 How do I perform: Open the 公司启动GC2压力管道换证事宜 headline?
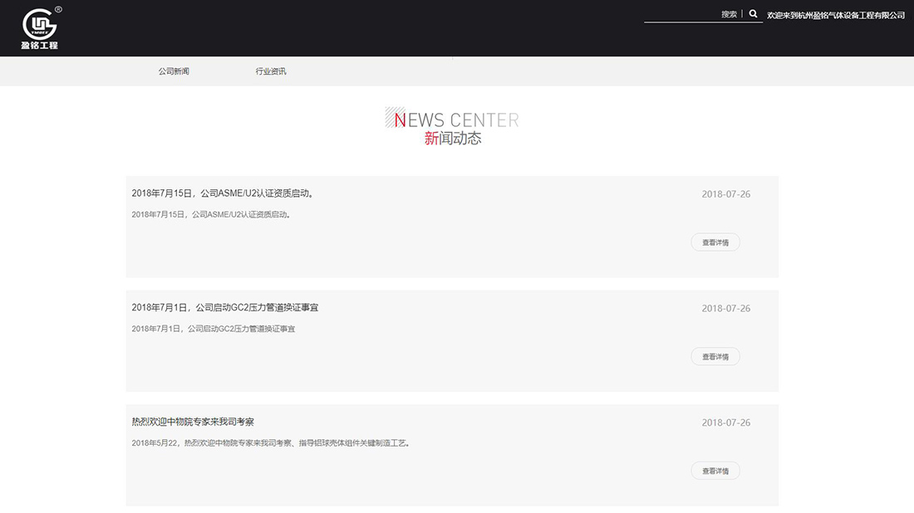click(x=224, y=308)
